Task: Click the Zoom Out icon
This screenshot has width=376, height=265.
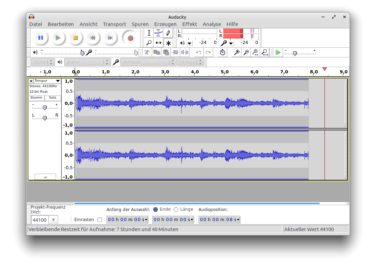Action: click(246, 52)
